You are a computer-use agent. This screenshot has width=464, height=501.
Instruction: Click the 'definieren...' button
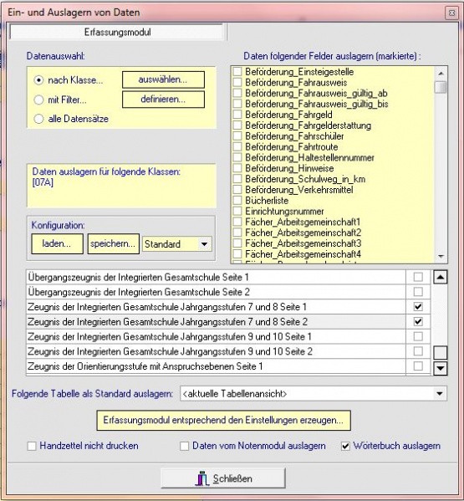point(163,100)
